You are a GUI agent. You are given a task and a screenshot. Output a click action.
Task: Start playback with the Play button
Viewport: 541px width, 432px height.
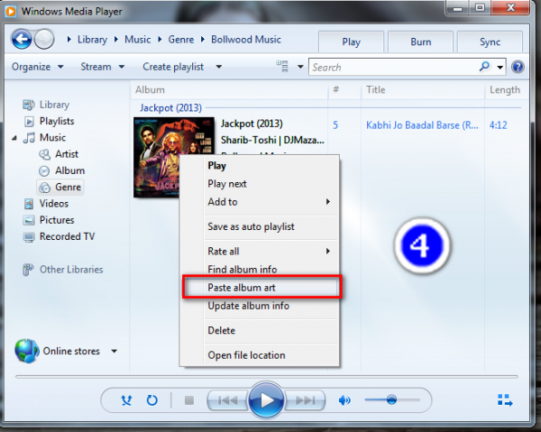pos(266,400)
